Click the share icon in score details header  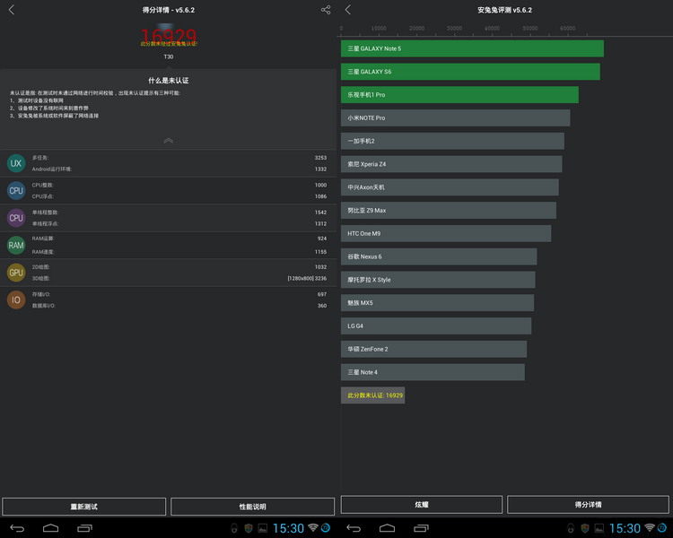click(x=326, y=10)
